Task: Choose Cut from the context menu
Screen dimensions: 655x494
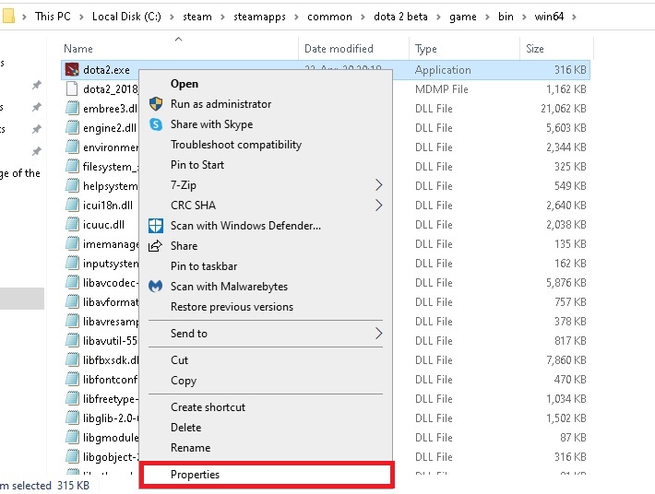Action: click(x=266, y=360)
